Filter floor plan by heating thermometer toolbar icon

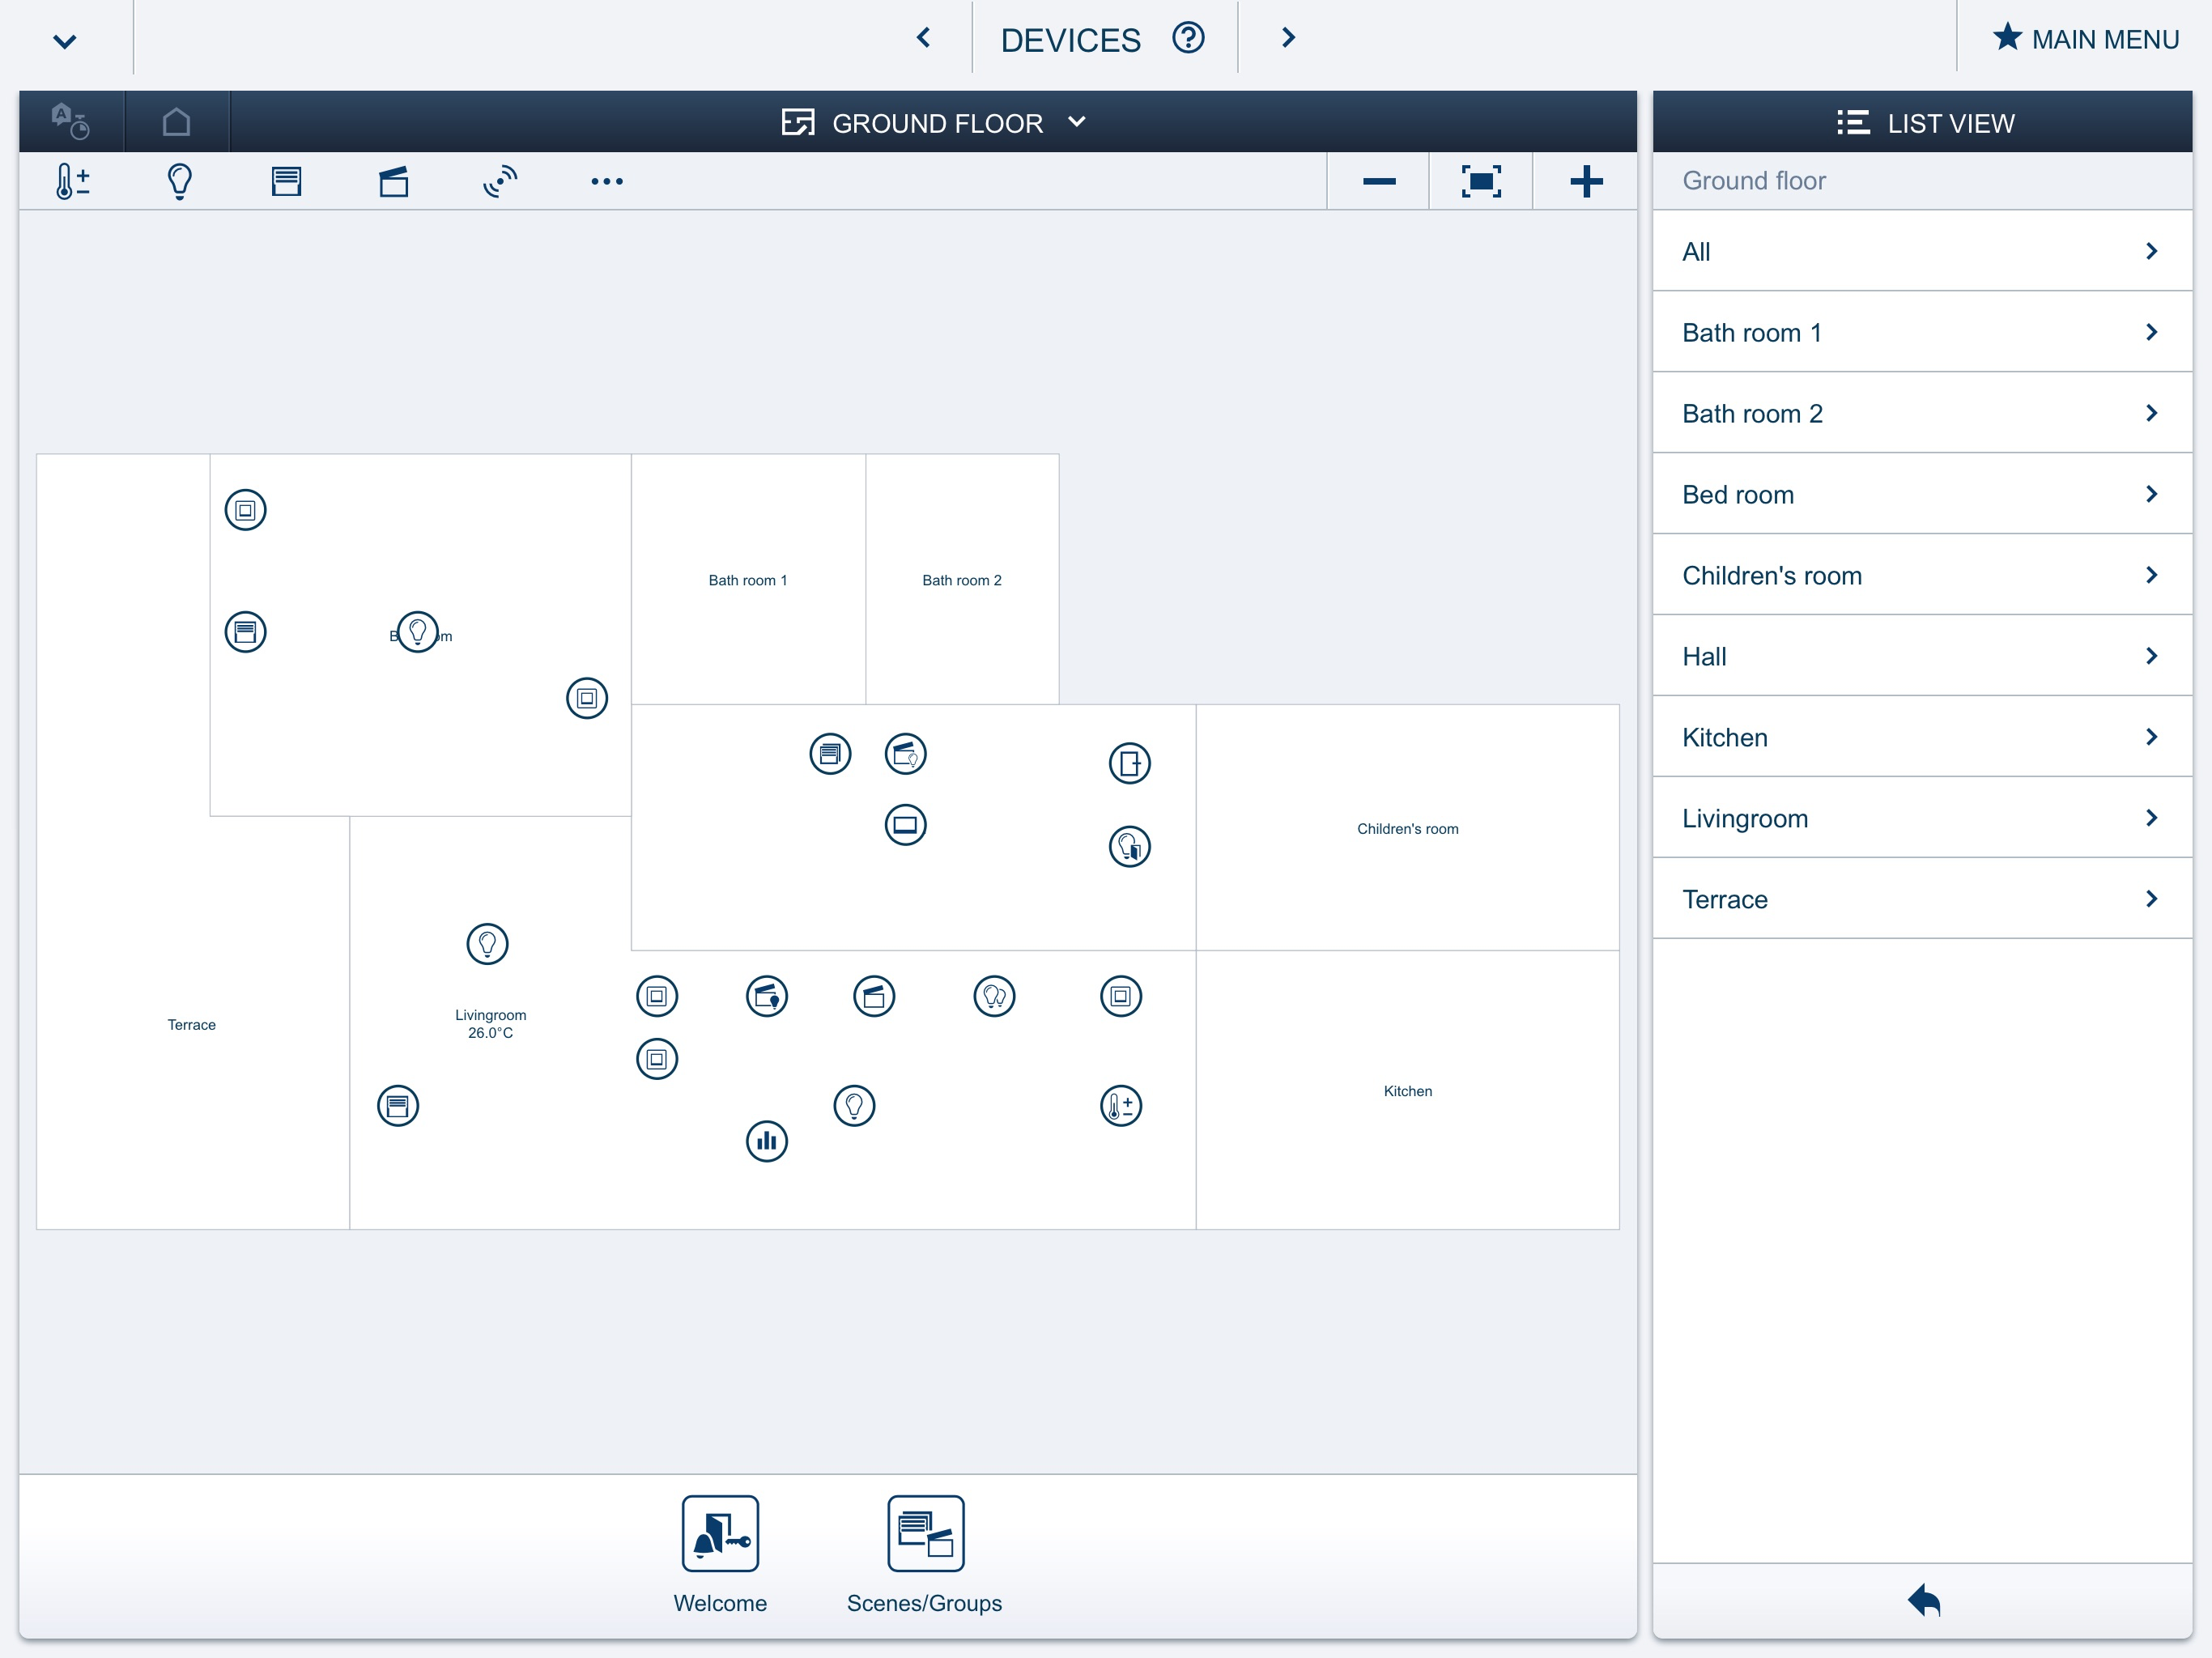click(72, 181)
